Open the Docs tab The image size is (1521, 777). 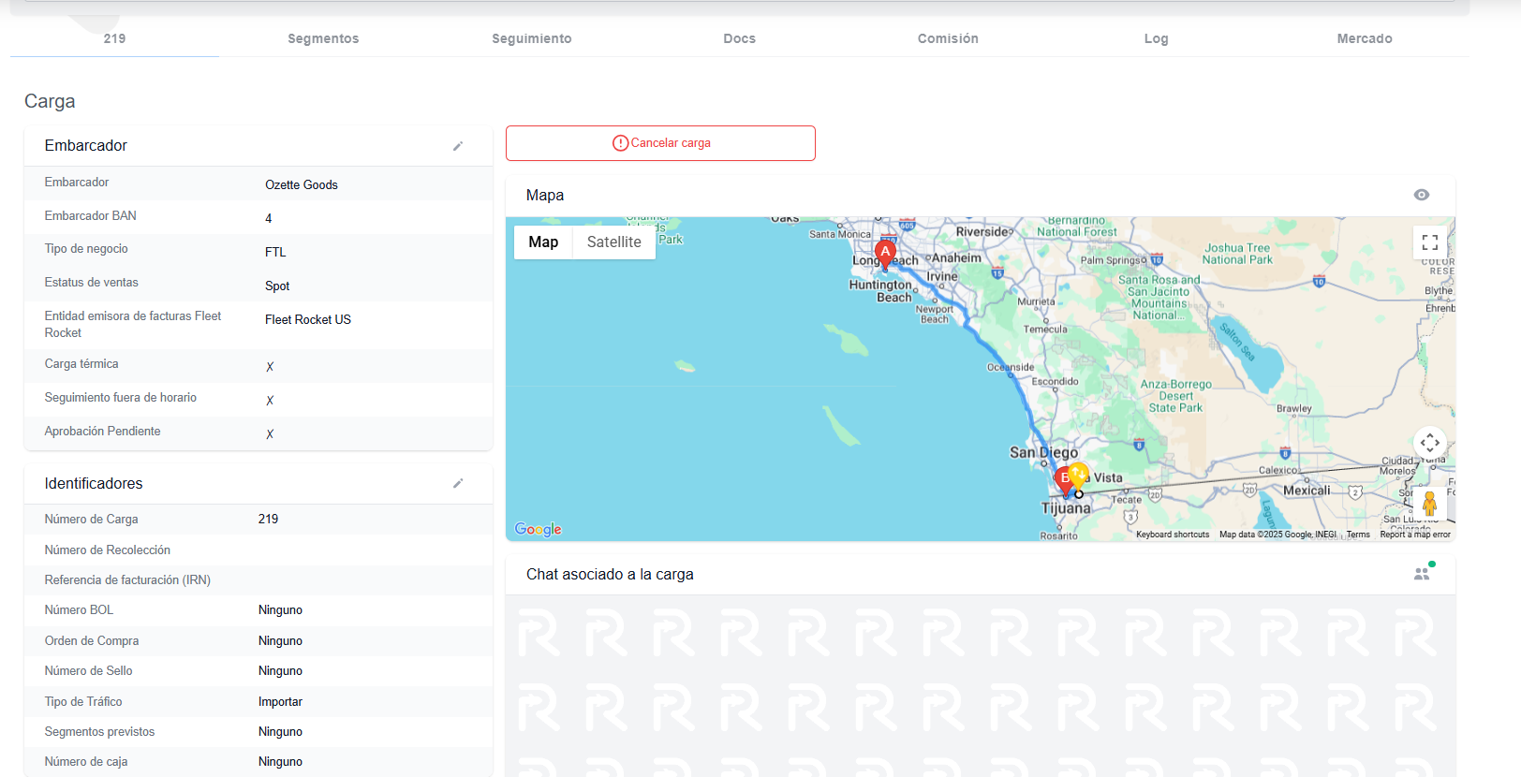[740, 38]
